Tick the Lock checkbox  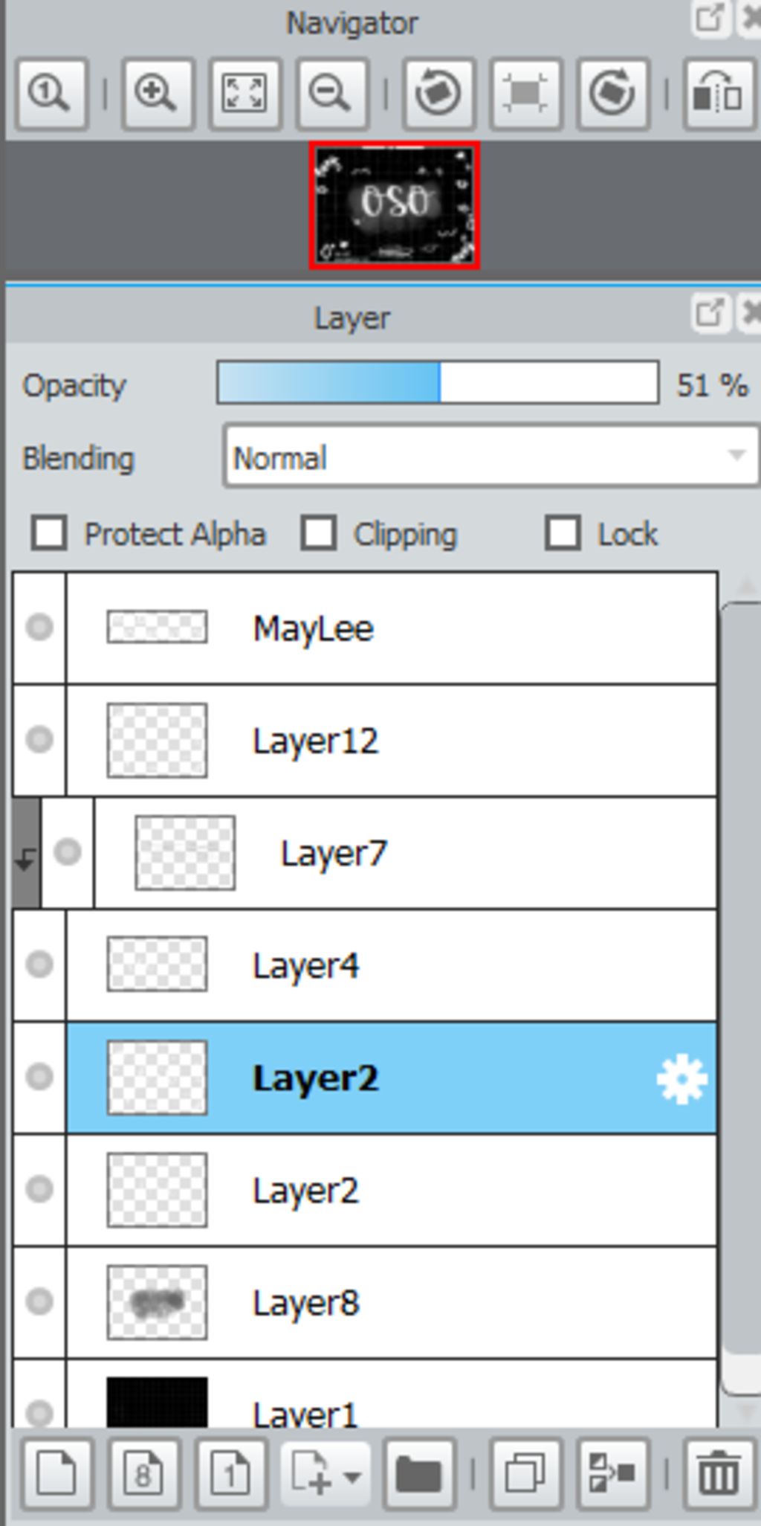click(x=563, y=533)
